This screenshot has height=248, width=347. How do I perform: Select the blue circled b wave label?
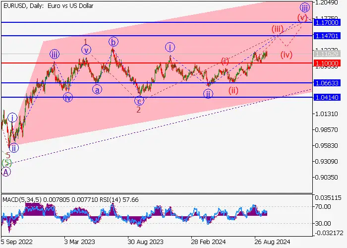[114, 42]
